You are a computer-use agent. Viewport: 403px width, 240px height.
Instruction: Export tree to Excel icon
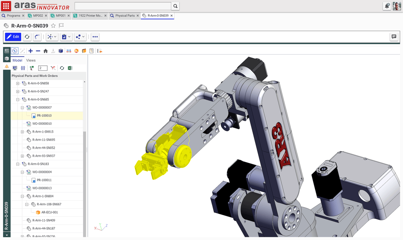pos(70,68)
